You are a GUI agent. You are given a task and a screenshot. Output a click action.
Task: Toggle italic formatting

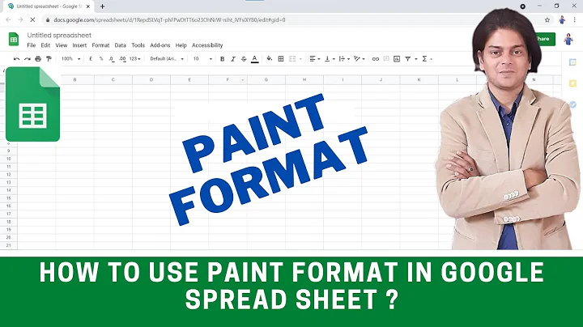(x=233, y=59)
